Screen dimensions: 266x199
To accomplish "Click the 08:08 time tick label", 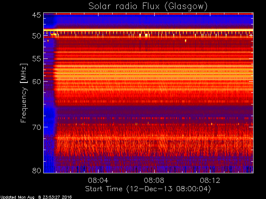I will [x=154, y=180].
